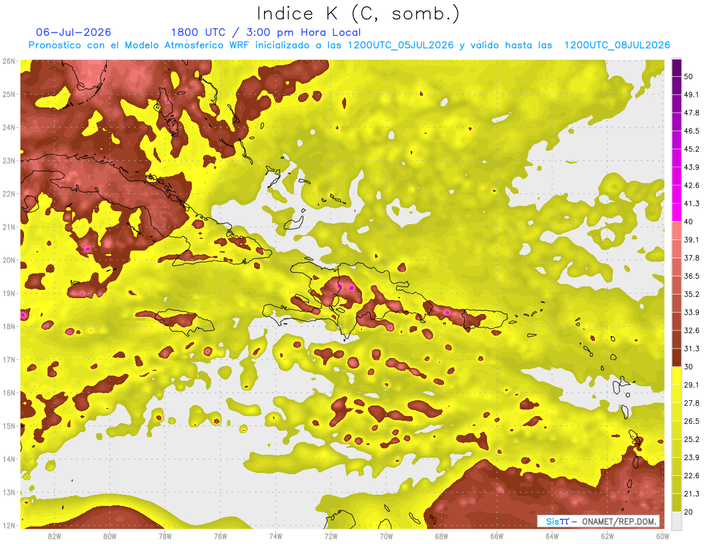The image size is (704, 544).
Task: Click latitude label "20N"
Action: point(8,260)
